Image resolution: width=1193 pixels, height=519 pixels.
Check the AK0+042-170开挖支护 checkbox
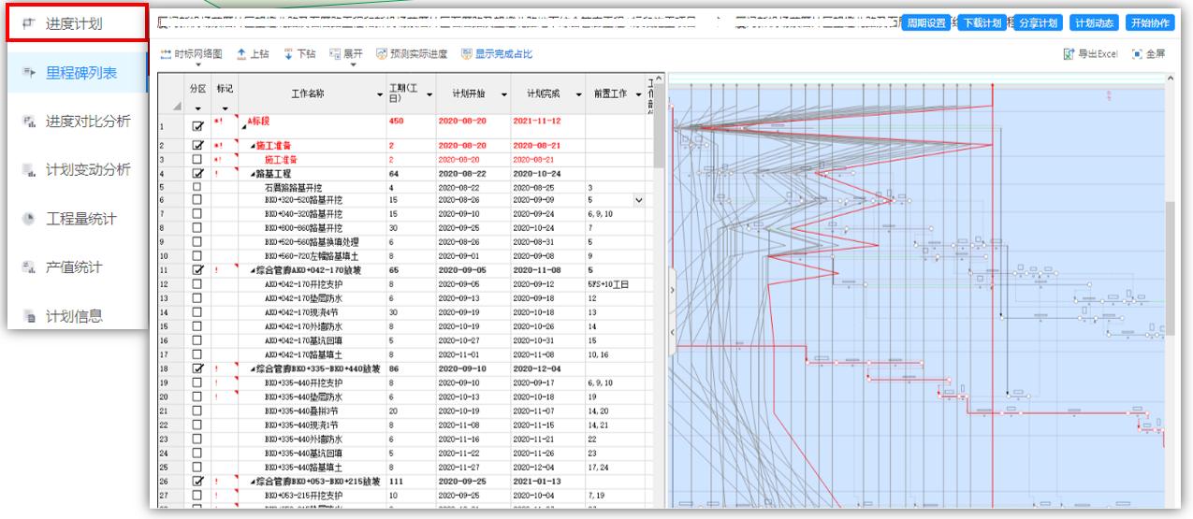pyautogui.click(x=196, y=282)
